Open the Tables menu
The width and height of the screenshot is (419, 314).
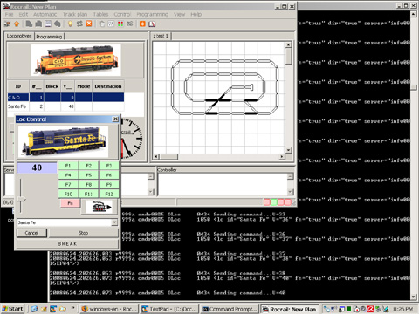pyautogui.click(x=100, y=14)
